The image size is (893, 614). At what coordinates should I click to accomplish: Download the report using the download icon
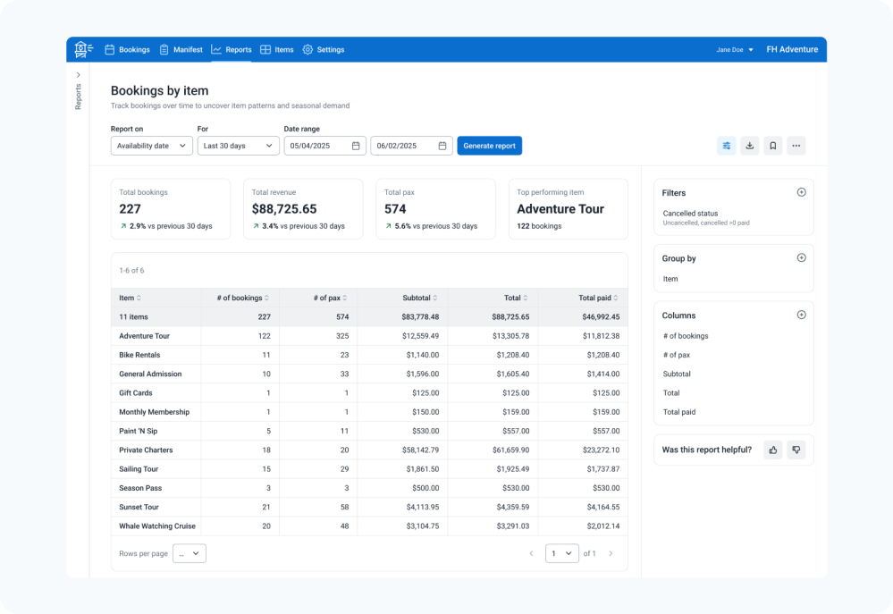tap(750, 146)
